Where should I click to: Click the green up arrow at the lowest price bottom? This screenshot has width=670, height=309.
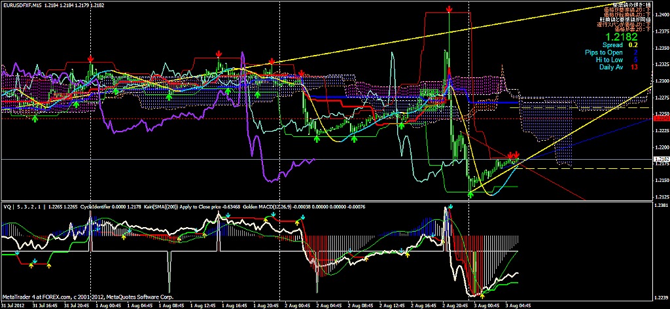(x=470, y=194)
